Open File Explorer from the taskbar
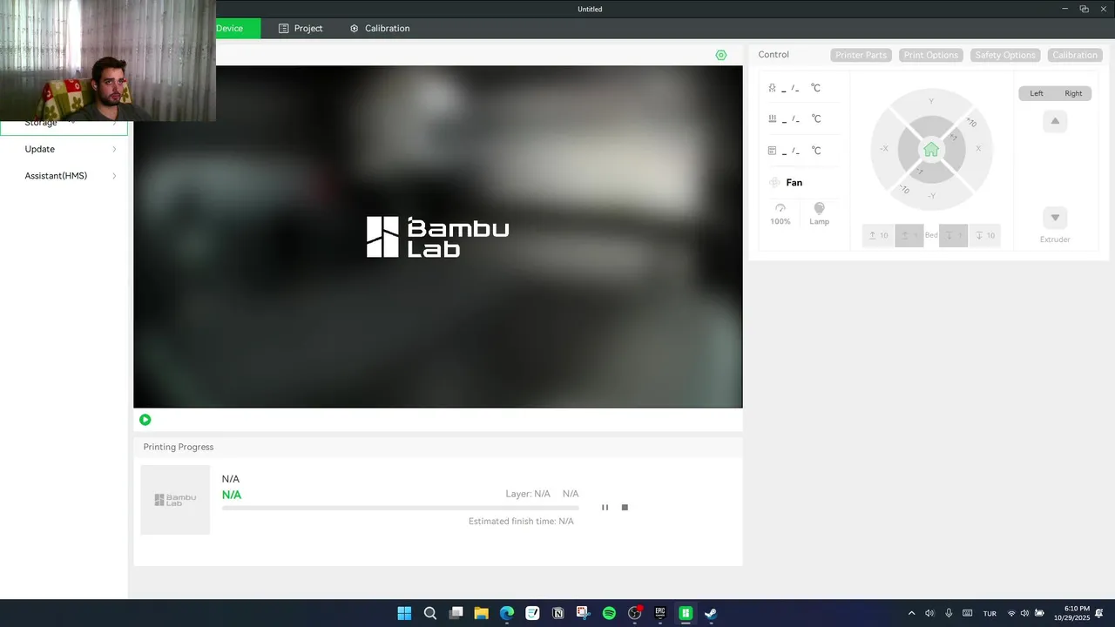The height and width of the screenshot is (627, 1115). pyautogui.click(x=481, y=613)
